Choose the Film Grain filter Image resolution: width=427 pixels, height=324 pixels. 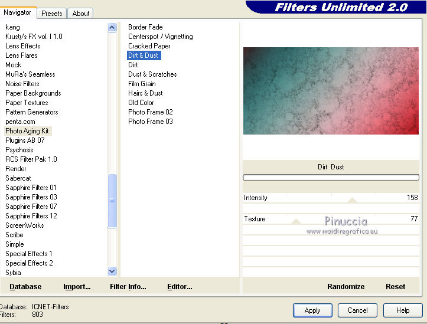click(142, 84)
